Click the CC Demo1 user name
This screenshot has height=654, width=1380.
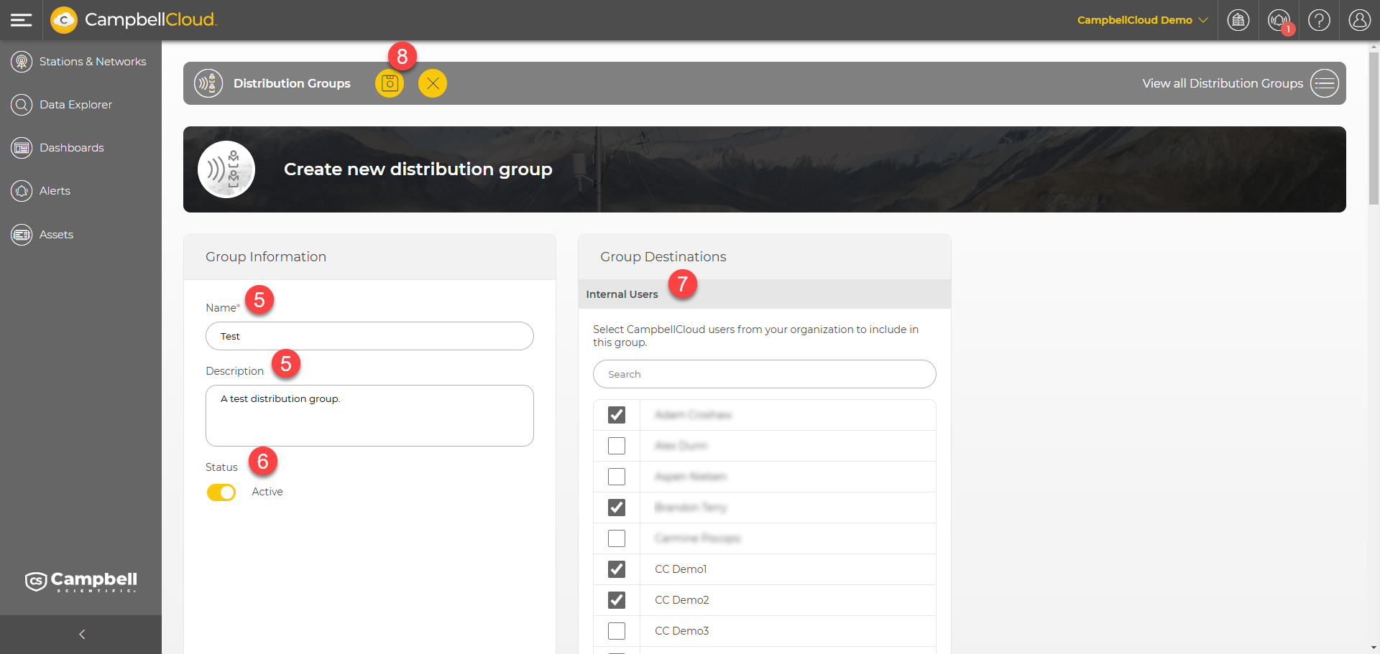tap(681, 569)
